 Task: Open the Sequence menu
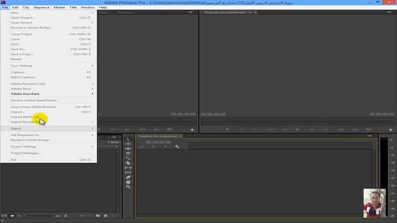[x=42, y=7]
